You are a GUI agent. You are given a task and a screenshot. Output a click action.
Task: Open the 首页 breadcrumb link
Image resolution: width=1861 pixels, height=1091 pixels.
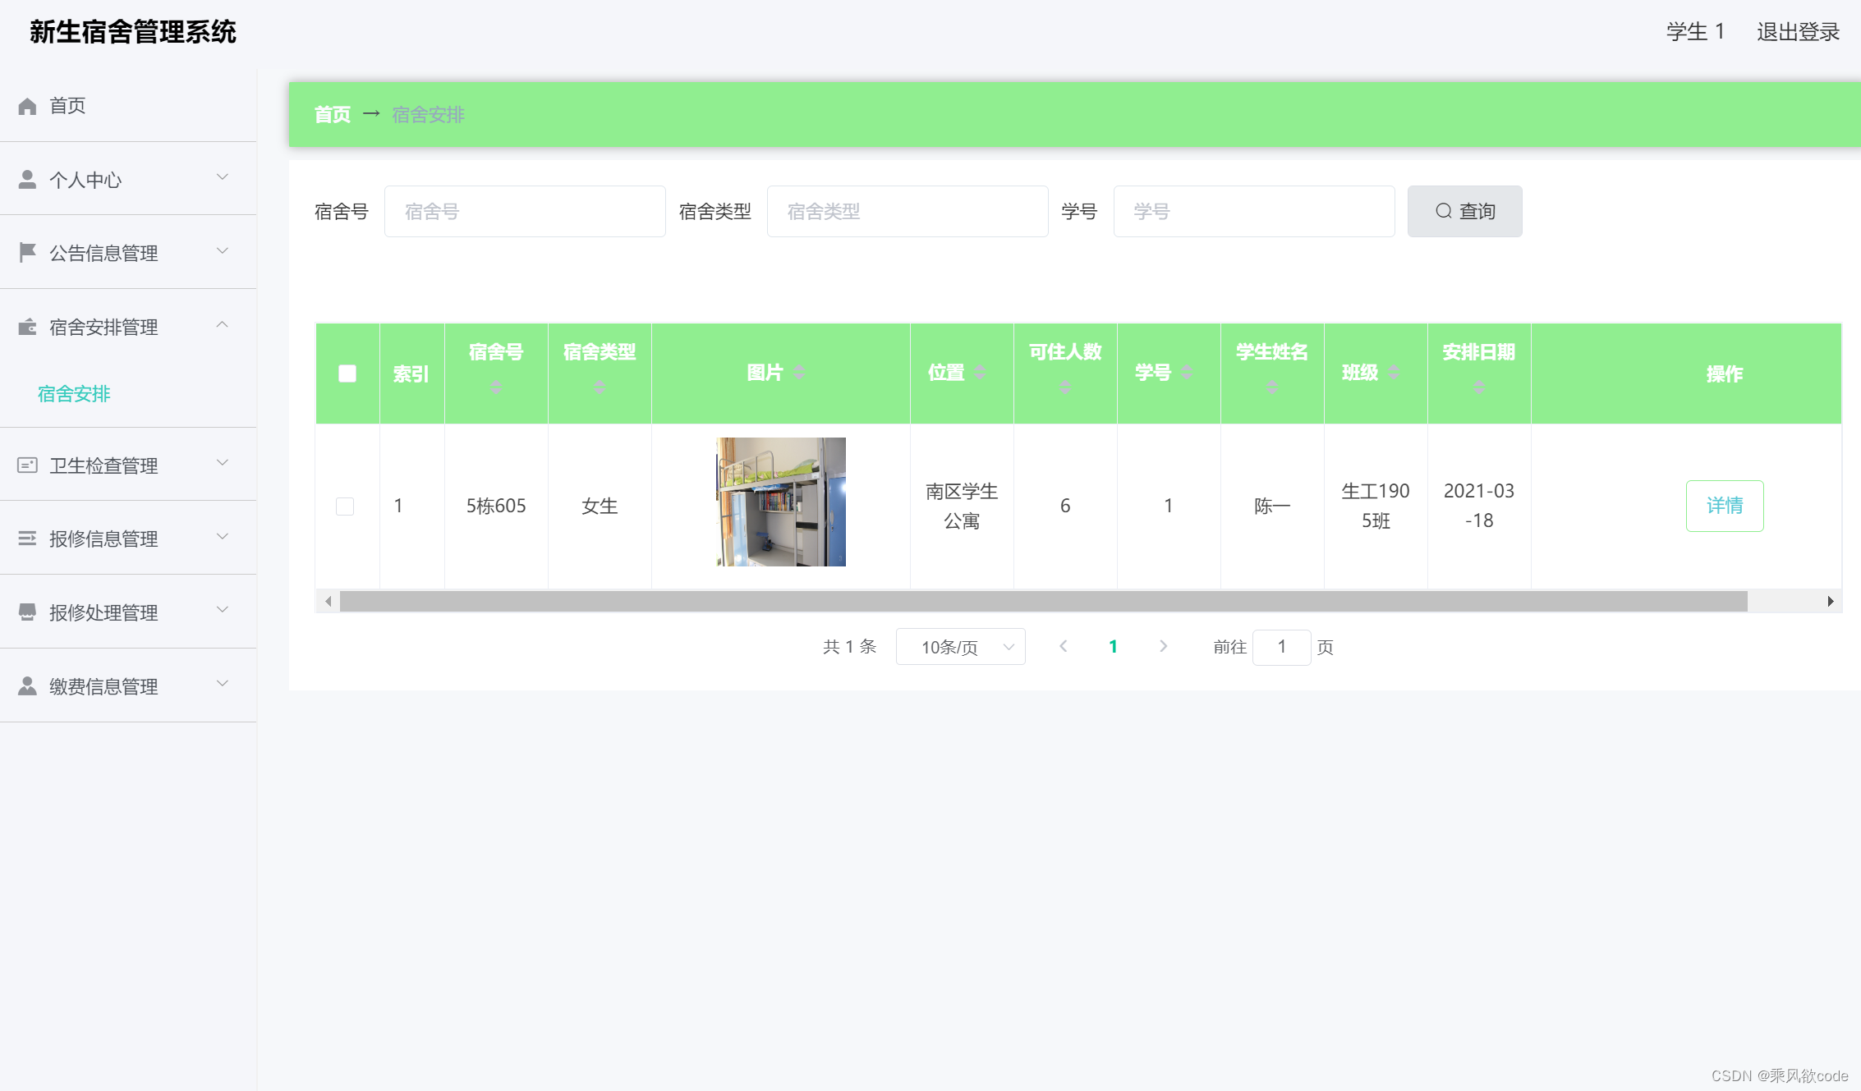pos(333,115)
